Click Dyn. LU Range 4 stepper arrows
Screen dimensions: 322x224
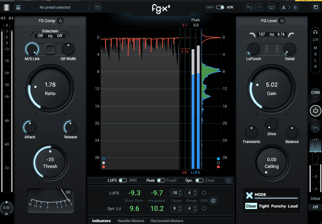195,209
